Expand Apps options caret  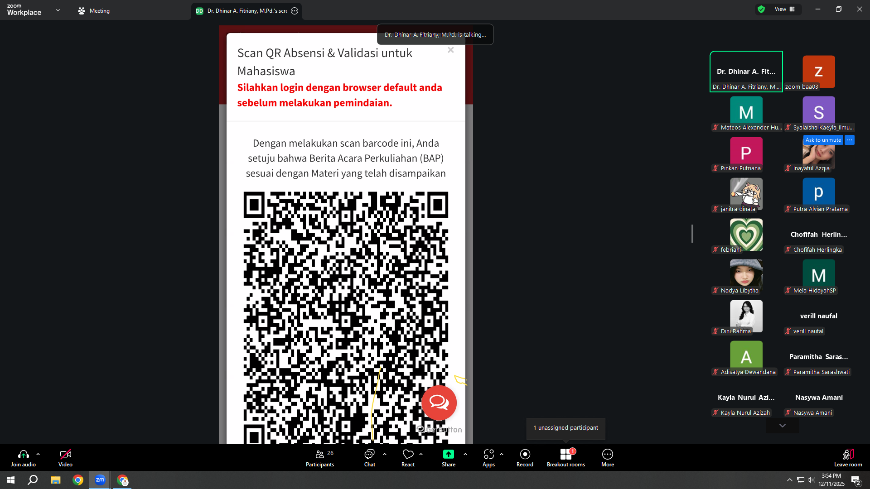tap(502, 454)
